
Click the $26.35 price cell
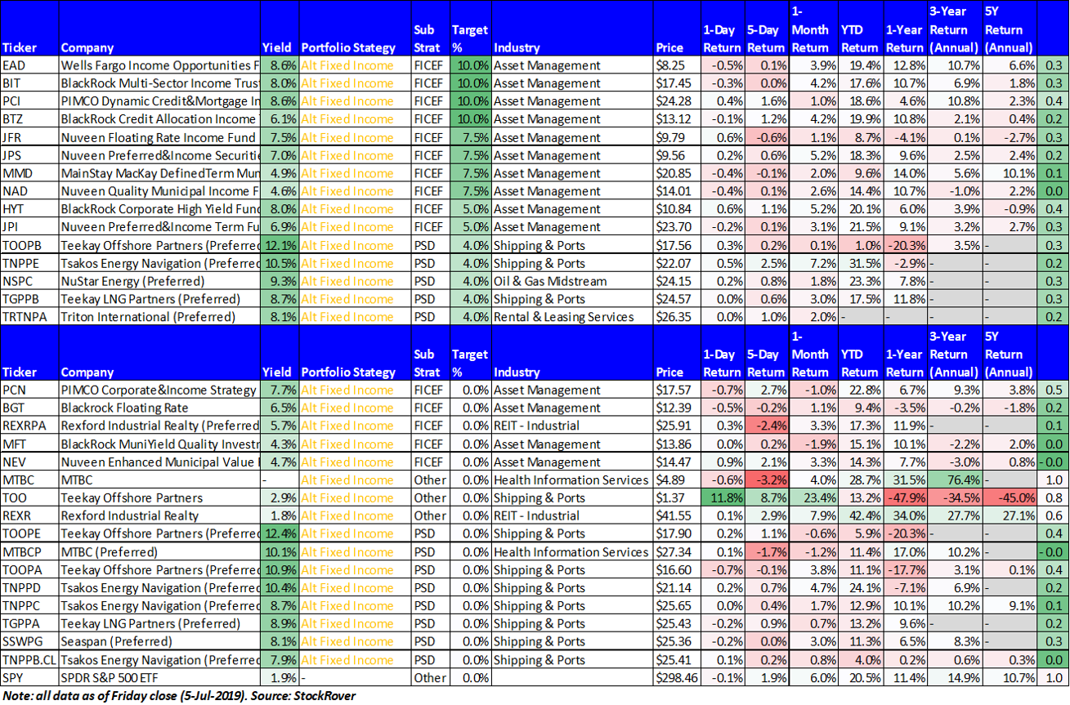tap(676, 317)
